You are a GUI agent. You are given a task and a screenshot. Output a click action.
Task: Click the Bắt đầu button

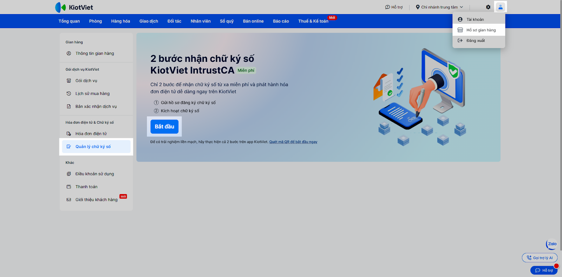click(164, 127)
